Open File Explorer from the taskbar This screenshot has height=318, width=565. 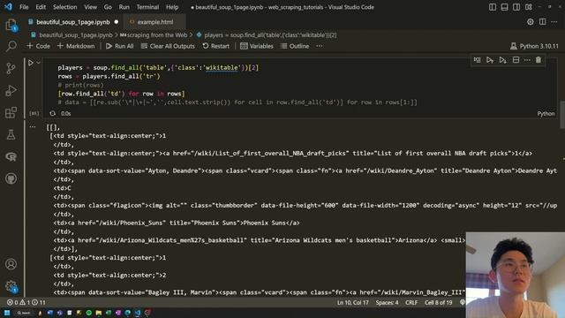point(98,313)
